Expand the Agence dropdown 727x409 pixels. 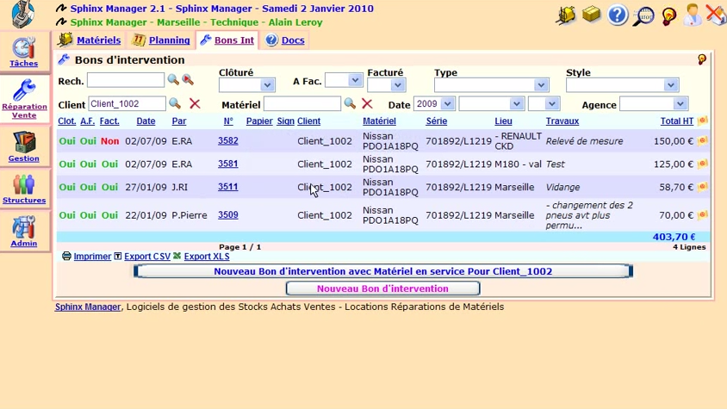pos(680,104)
